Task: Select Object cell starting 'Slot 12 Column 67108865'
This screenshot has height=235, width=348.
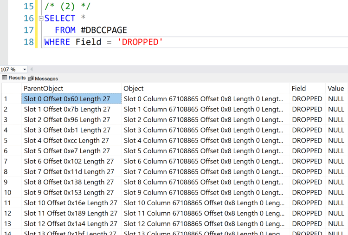Action: (205, 224)
